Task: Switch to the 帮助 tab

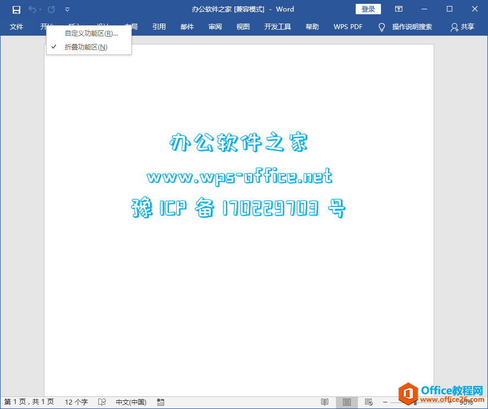Action: (312, 27)
